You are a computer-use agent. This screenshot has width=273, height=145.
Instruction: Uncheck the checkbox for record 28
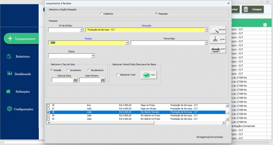coord(48,112)
